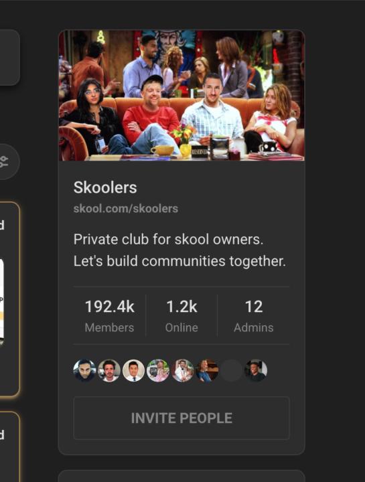Click the group description text
The image size is (365, 482).
(179, 250)
